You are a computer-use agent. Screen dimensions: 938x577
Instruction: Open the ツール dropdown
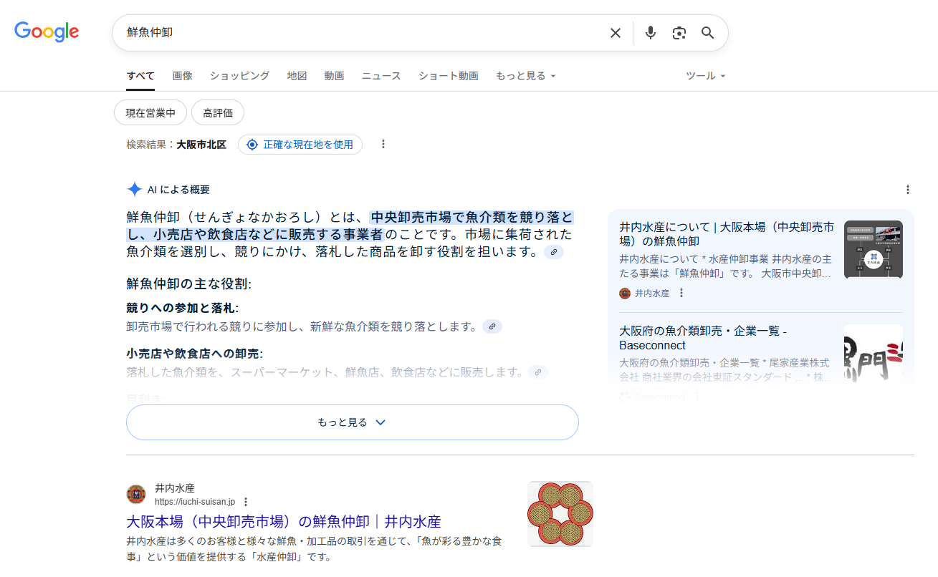coord(706,76)
